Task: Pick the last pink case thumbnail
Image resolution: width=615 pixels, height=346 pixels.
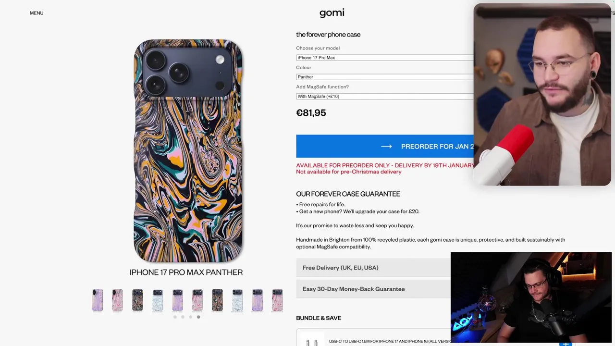Action: pos(277,300)
